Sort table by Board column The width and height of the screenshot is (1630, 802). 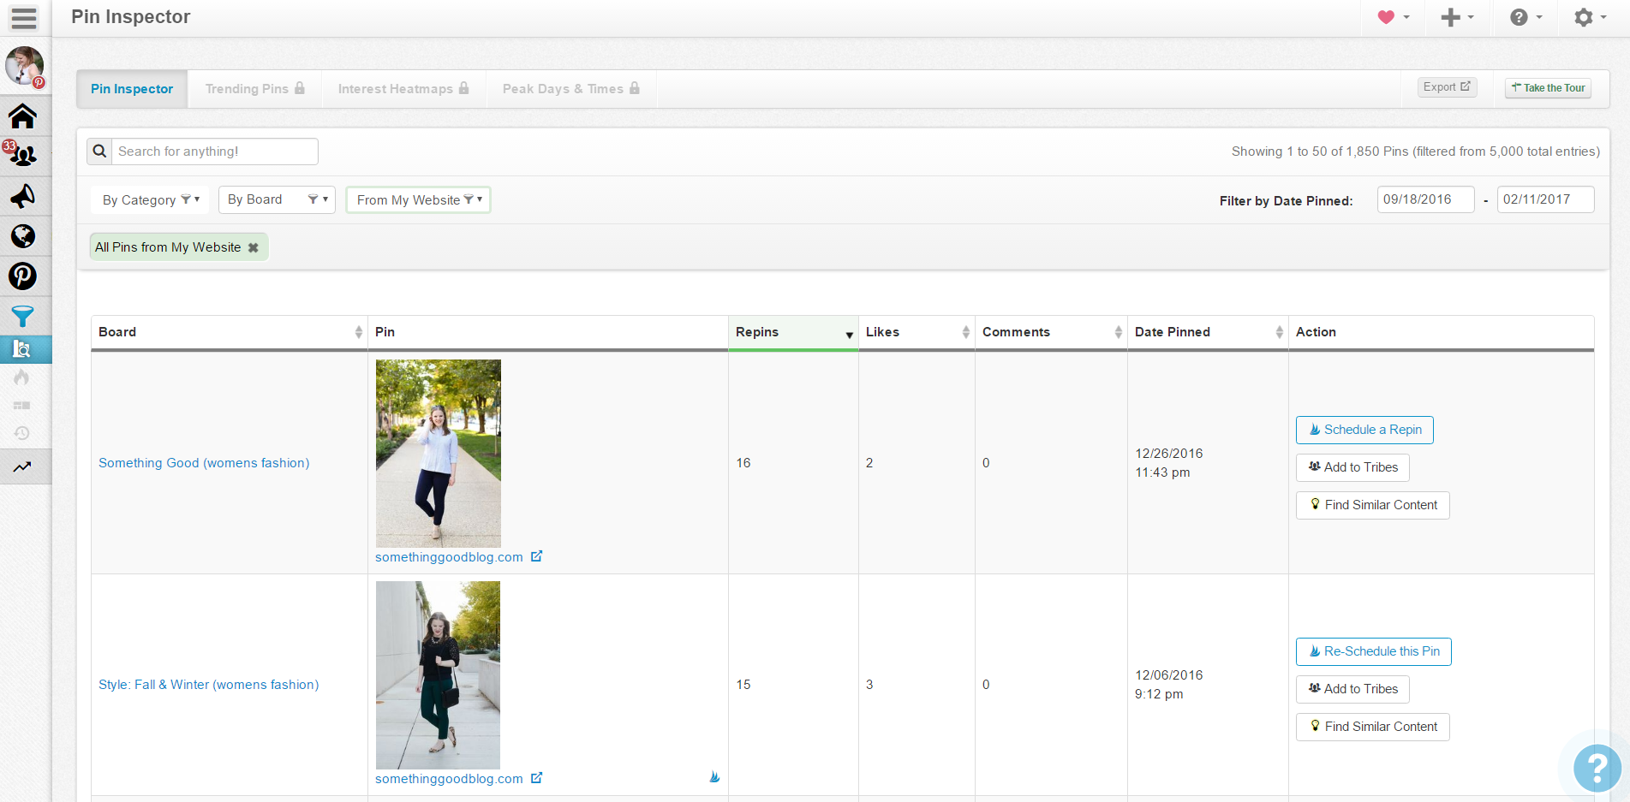point(230,332)
